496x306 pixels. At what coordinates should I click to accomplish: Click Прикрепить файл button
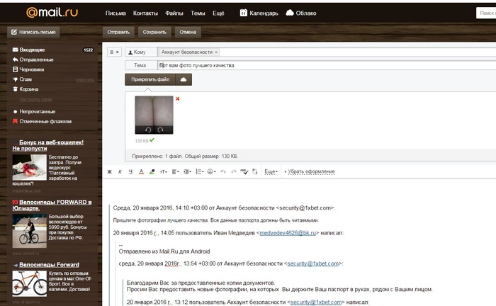[150, 79]
